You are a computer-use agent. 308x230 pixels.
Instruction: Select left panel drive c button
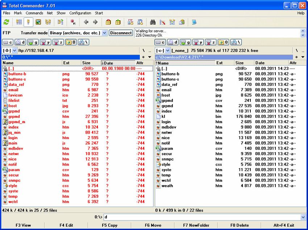[8, 42]
